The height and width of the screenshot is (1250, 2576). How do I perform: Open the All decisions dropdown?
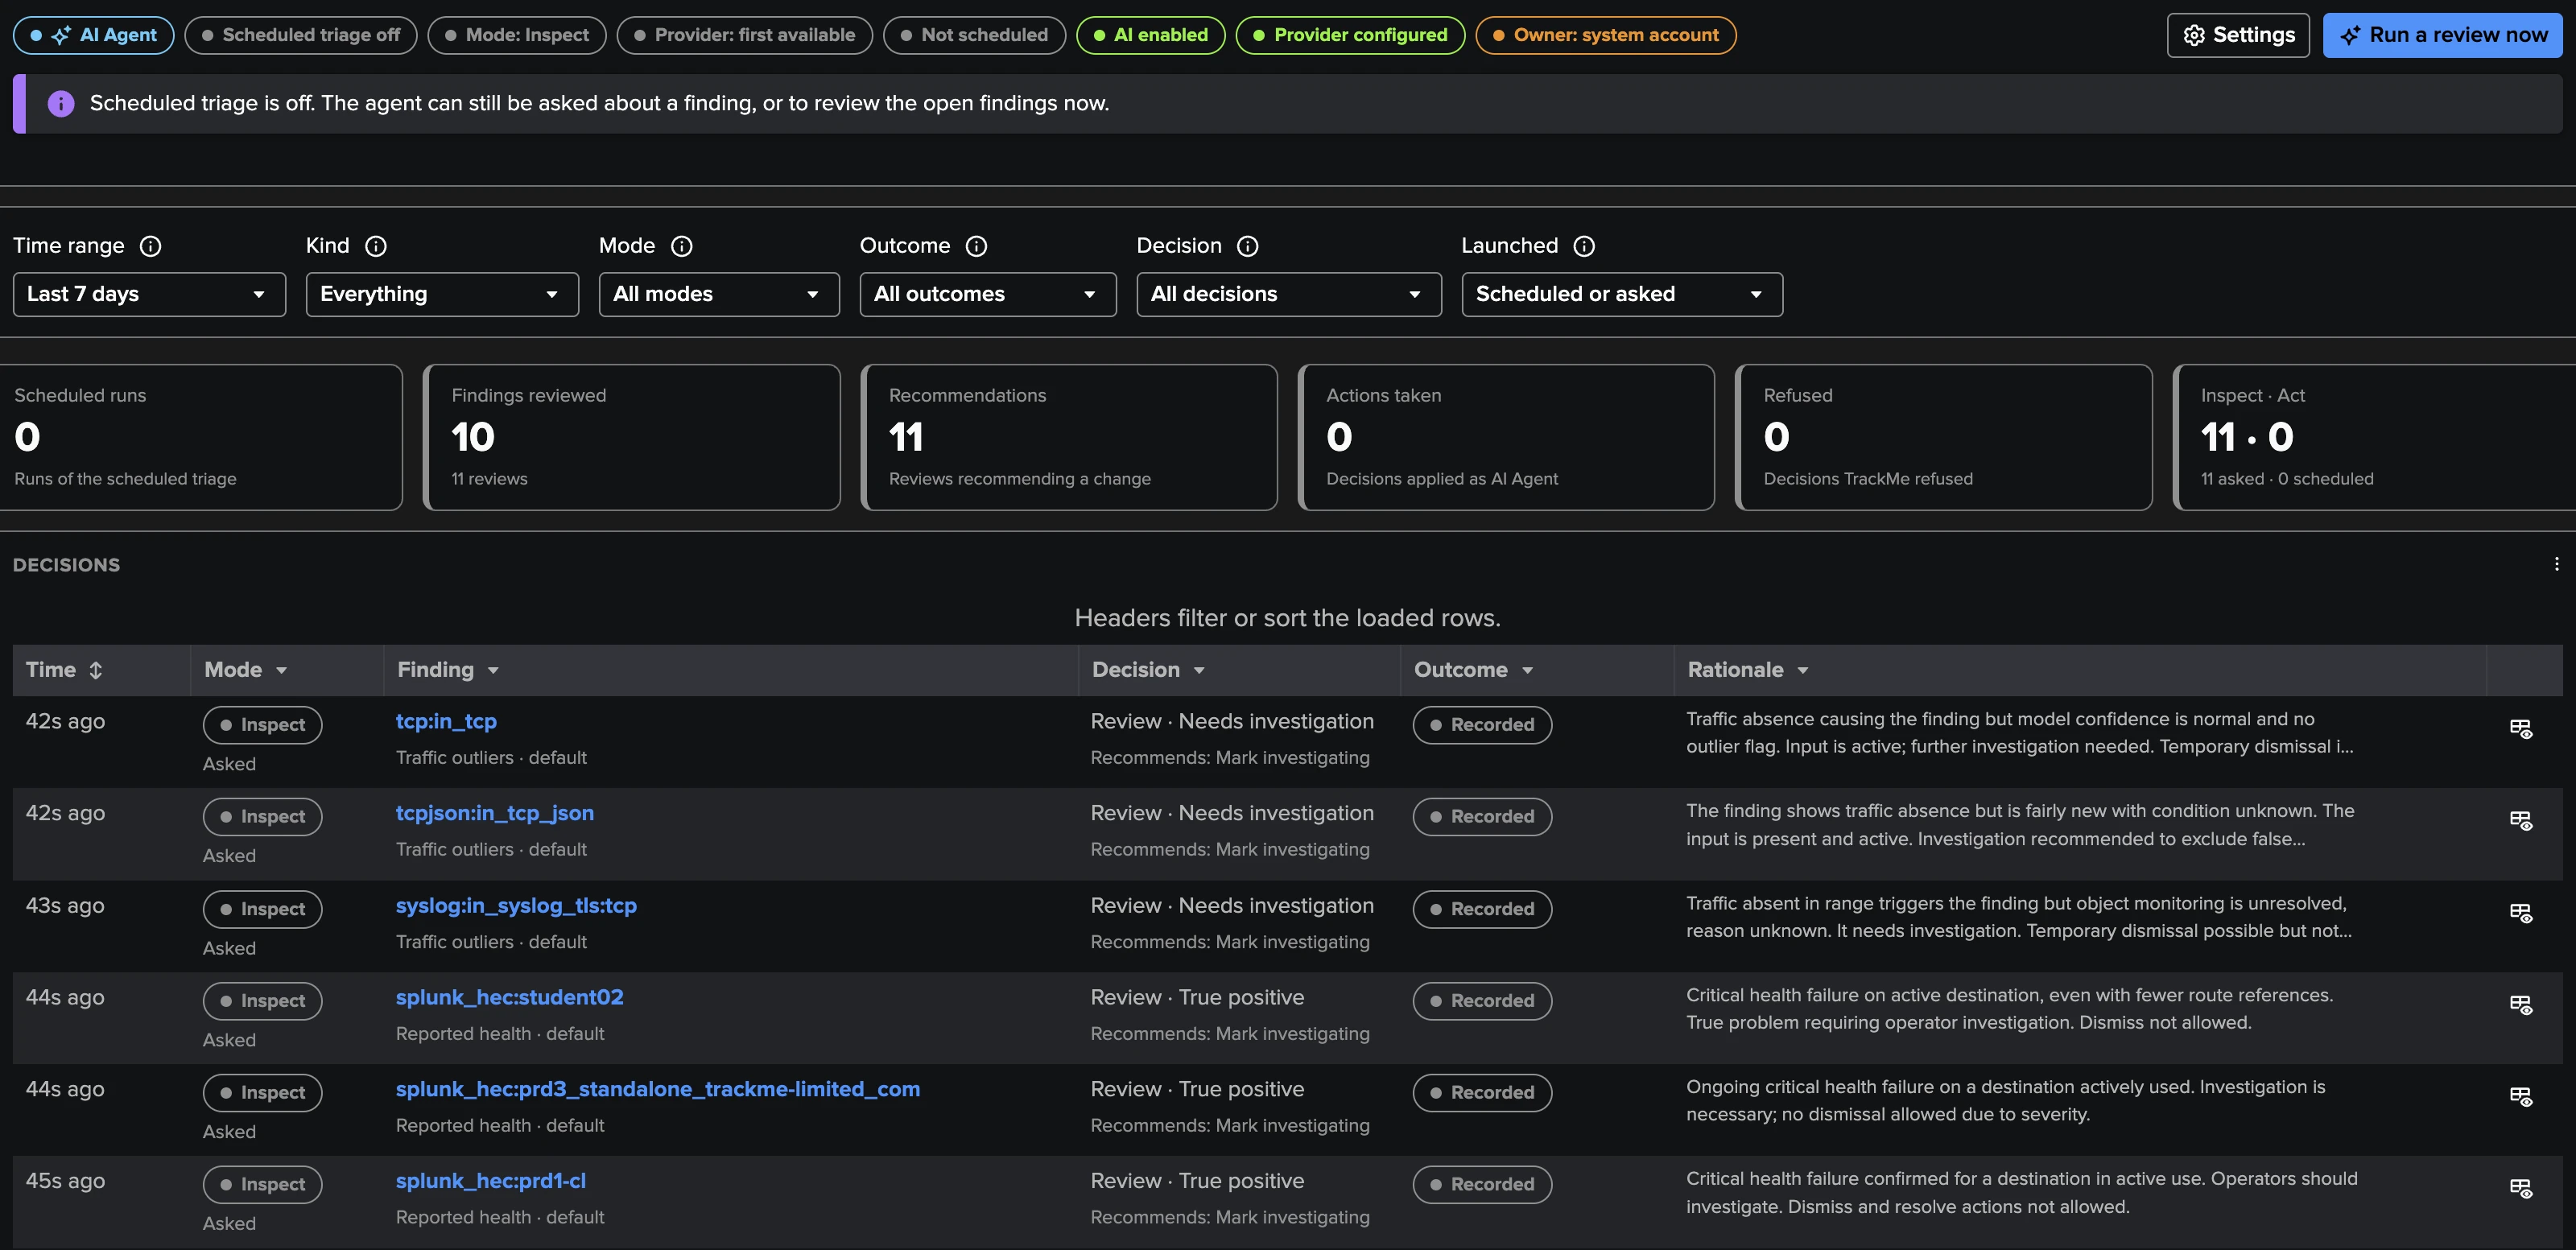click(1289, 294)
